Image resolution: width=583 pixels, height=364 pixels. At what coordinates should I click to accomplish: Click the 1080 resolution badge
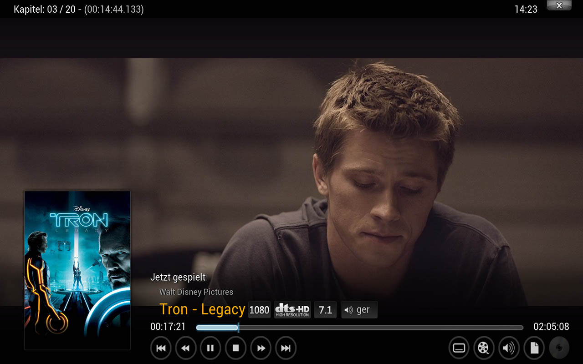pos(260,310)
